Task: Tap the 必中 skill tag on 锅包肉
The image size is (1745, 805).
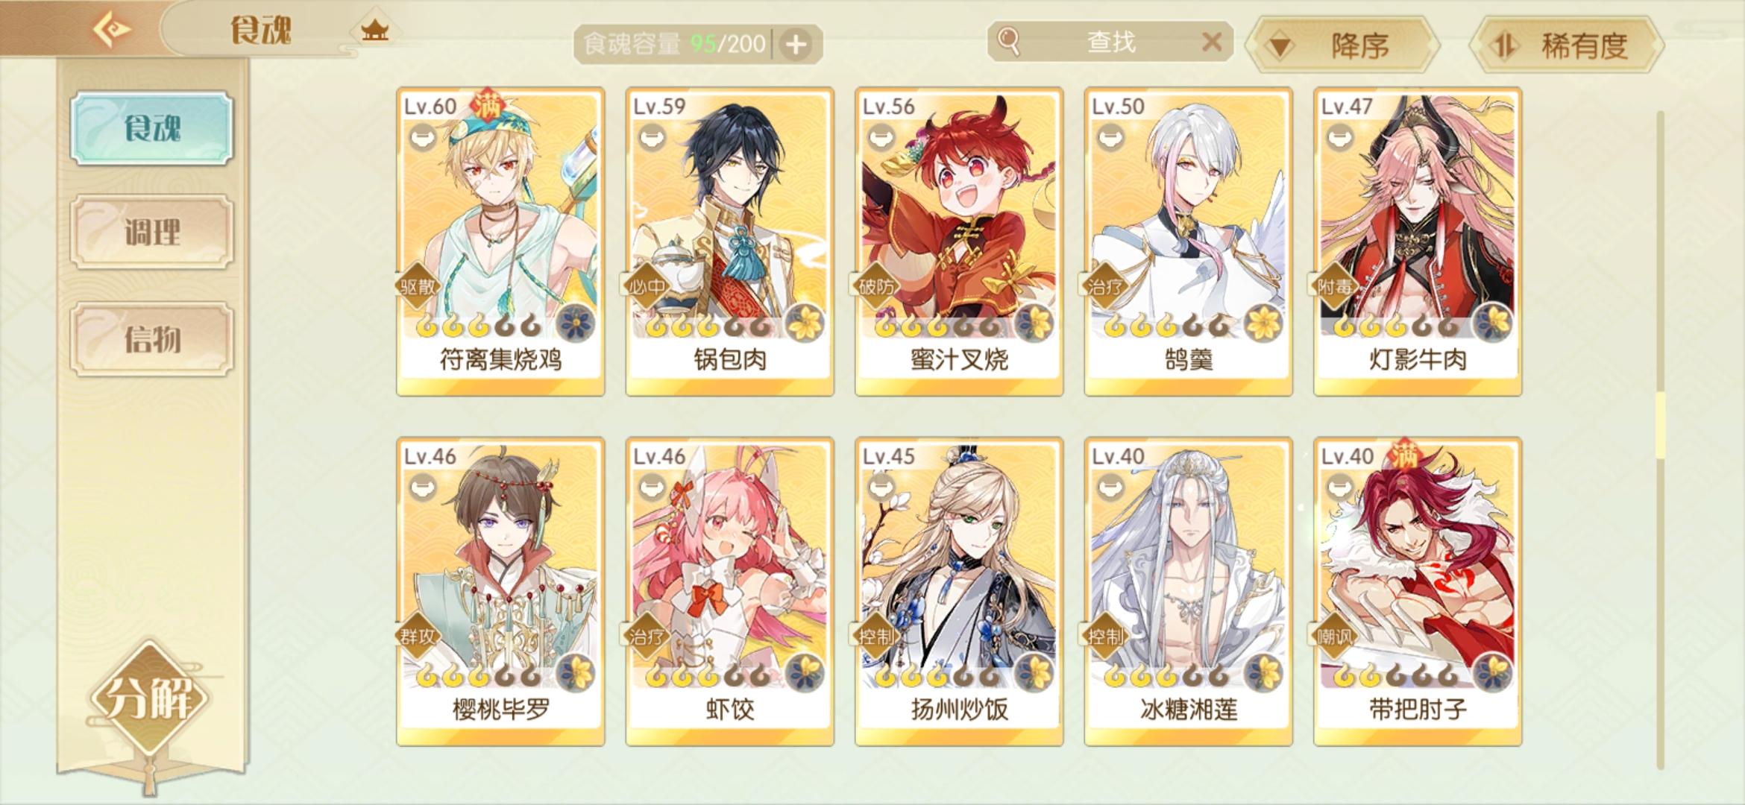Action: (x=646, y=286)
